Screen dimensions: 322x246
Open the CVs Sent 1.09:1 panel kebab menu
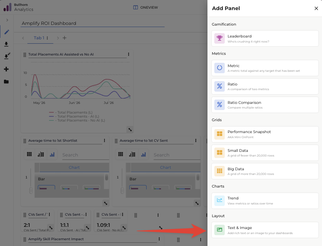[122, 215]
